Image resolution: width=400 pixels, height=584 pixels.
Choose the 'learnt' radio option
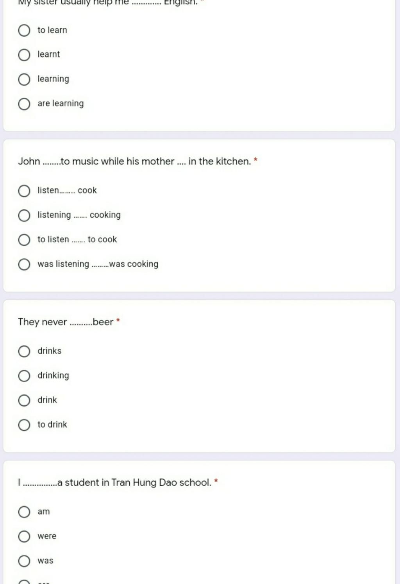pyautogui.click(x=24, y=55)
